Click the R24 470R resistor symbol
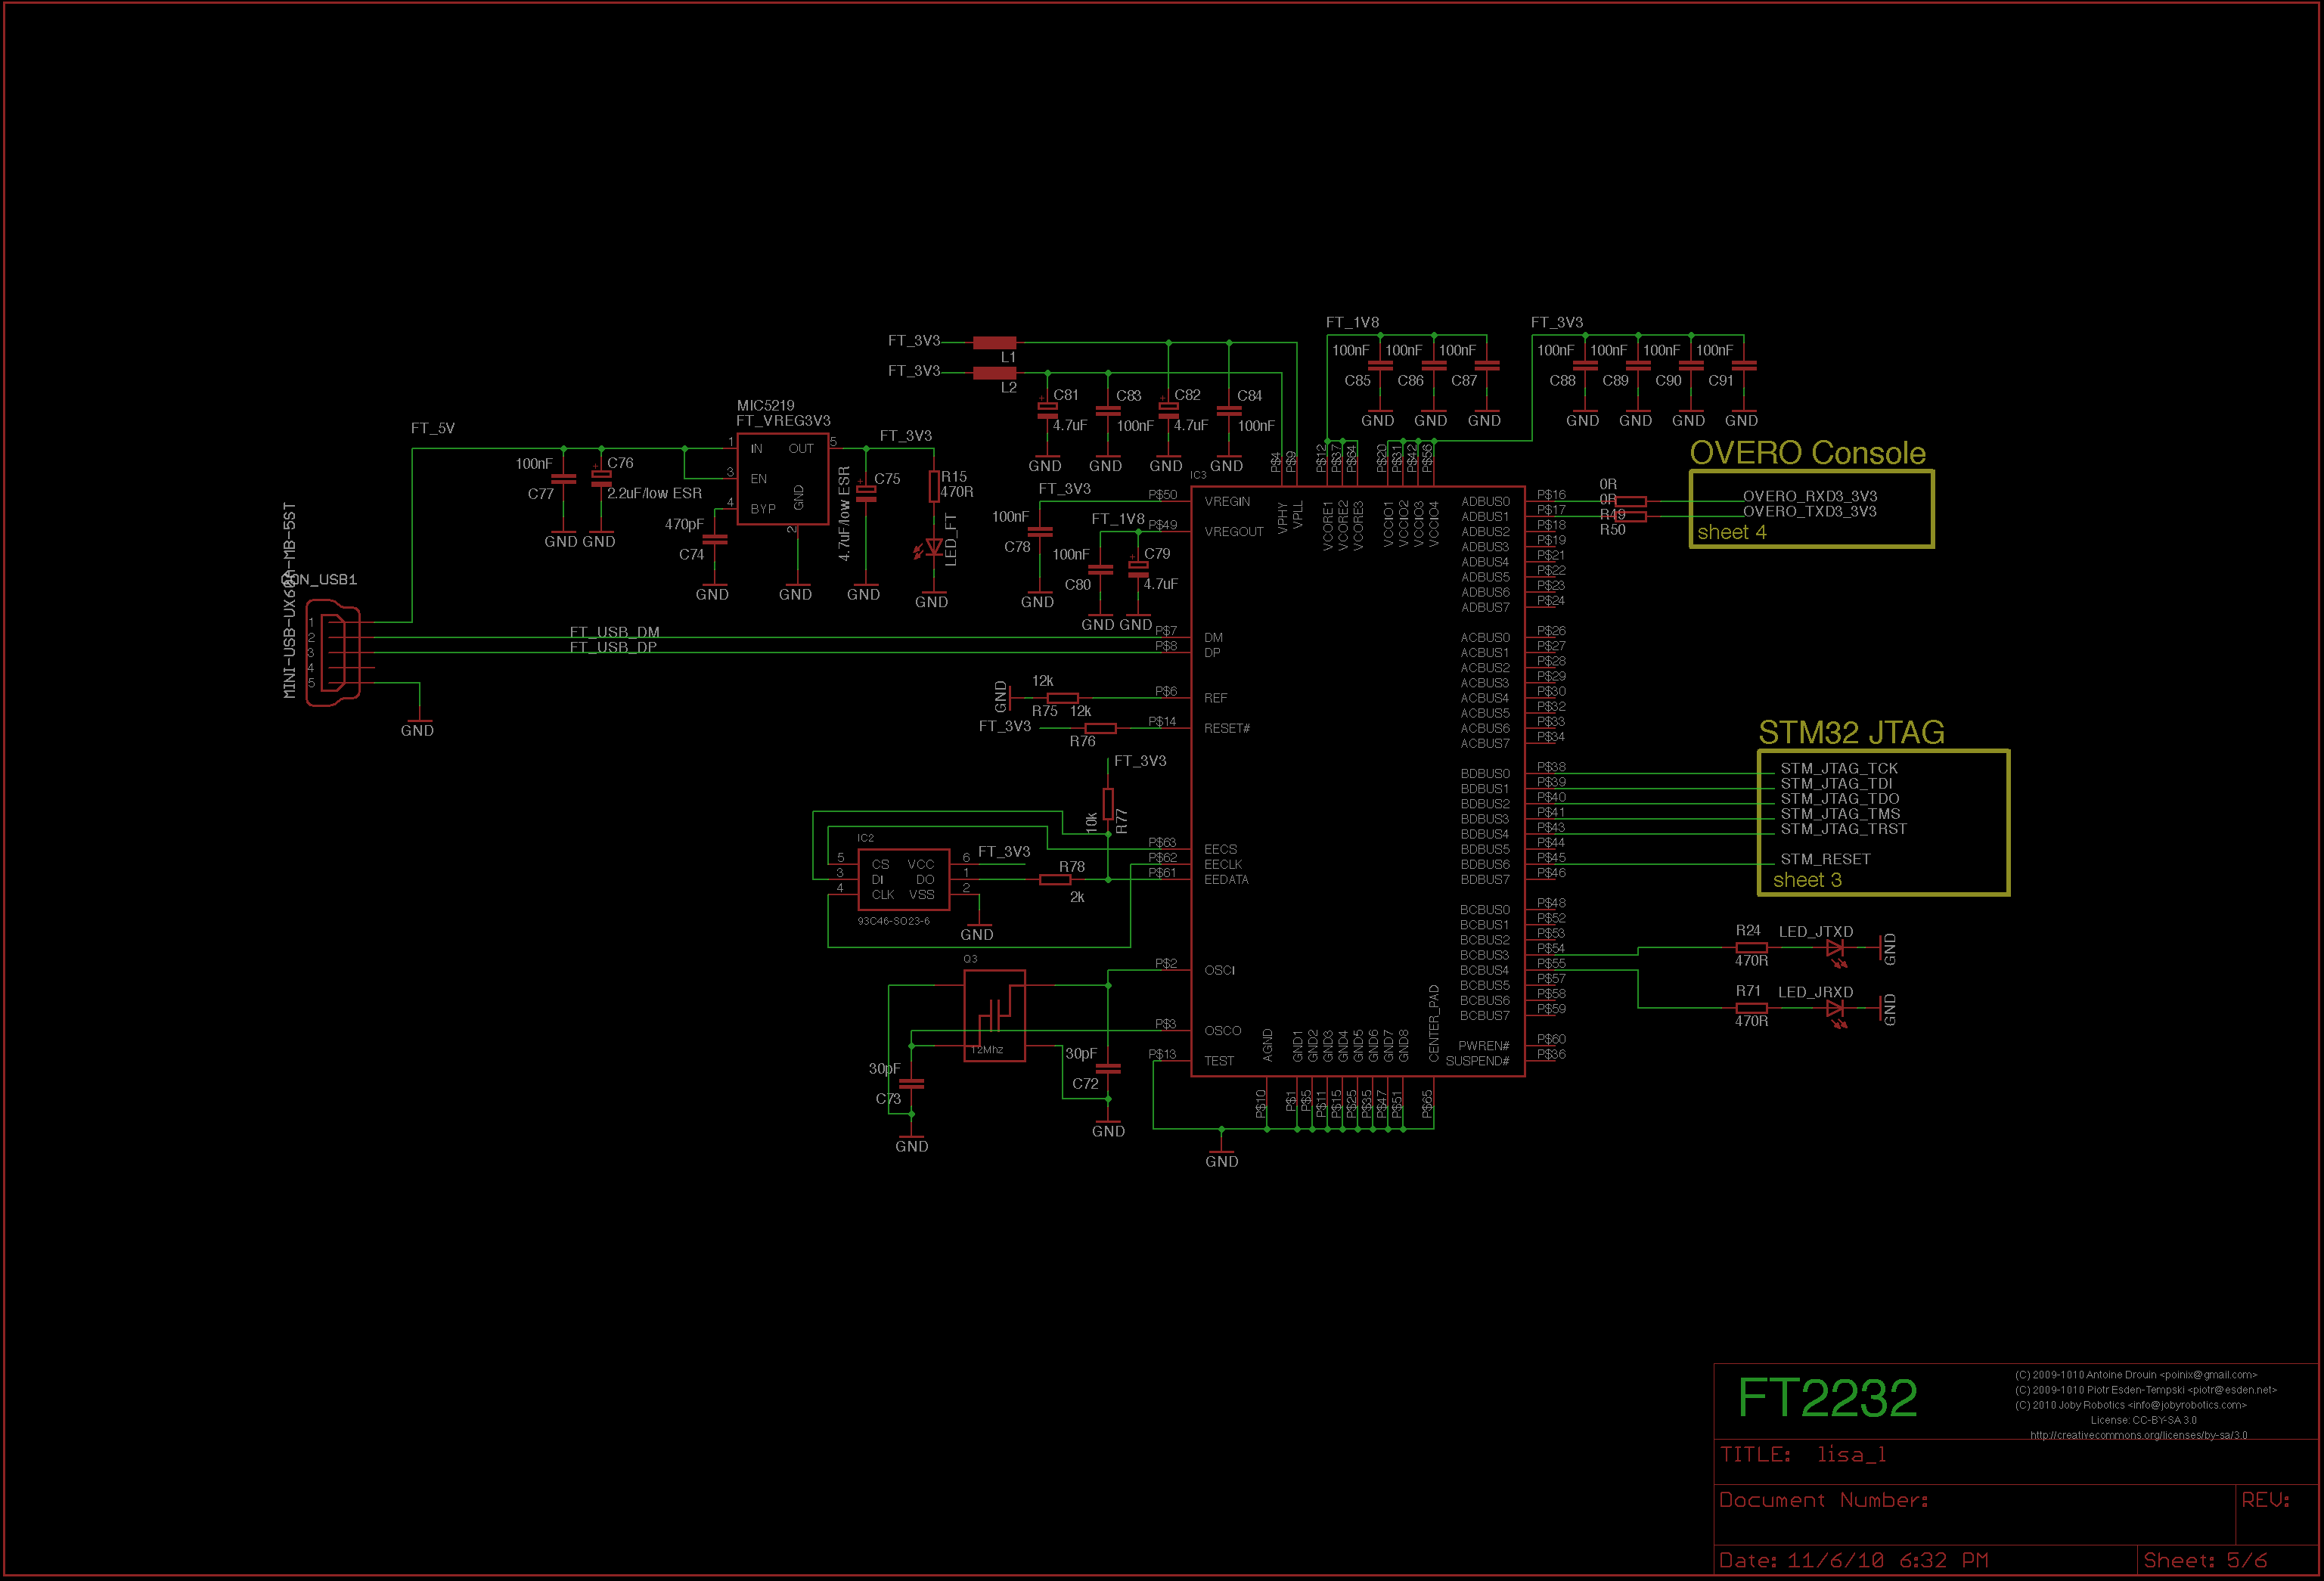Viewport: 2324px width, 1581px height. (x=1751, y=947)
